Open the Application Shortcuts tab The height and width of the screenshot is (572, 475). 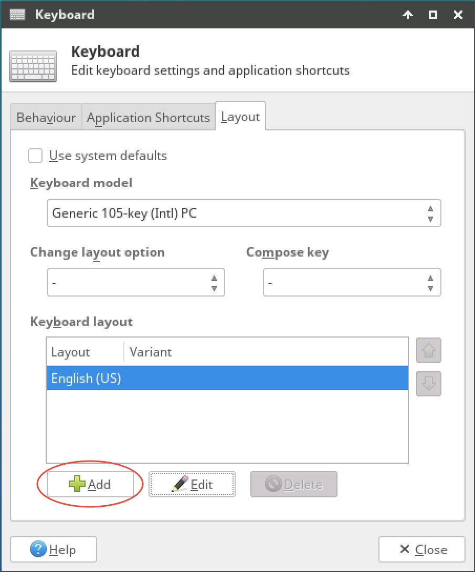tap(148, 117)
